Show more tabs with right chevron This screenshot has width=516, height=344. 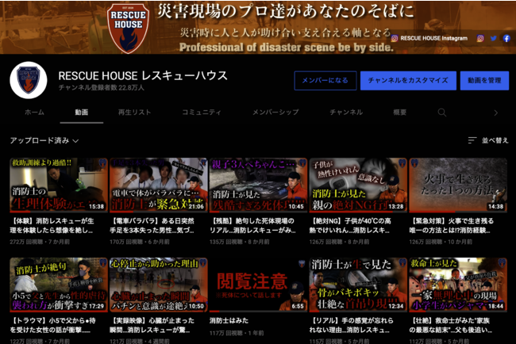pyautogui.click(x=495, y=113)
